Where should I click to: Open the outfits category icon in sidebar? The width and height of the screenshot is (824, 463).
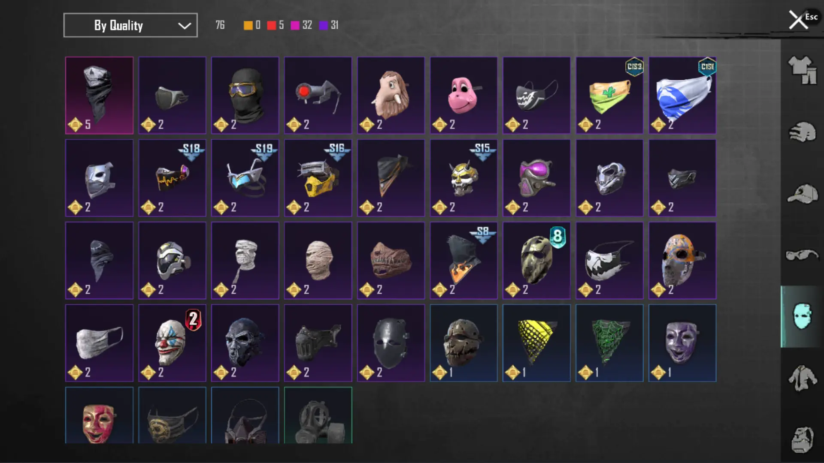pyautogui.click(x=802, y=70)
